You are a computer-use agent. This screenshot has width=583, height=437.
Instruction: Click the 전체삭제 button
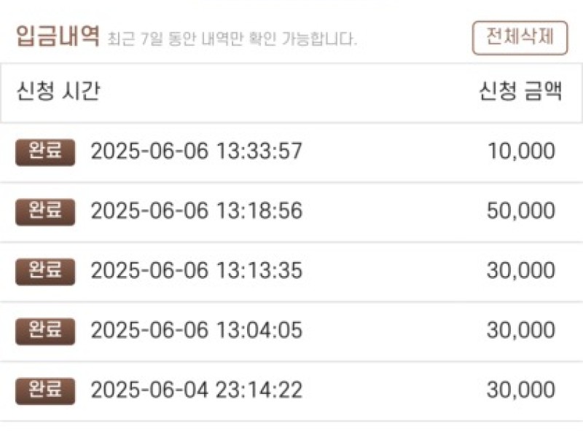[520, 38]
